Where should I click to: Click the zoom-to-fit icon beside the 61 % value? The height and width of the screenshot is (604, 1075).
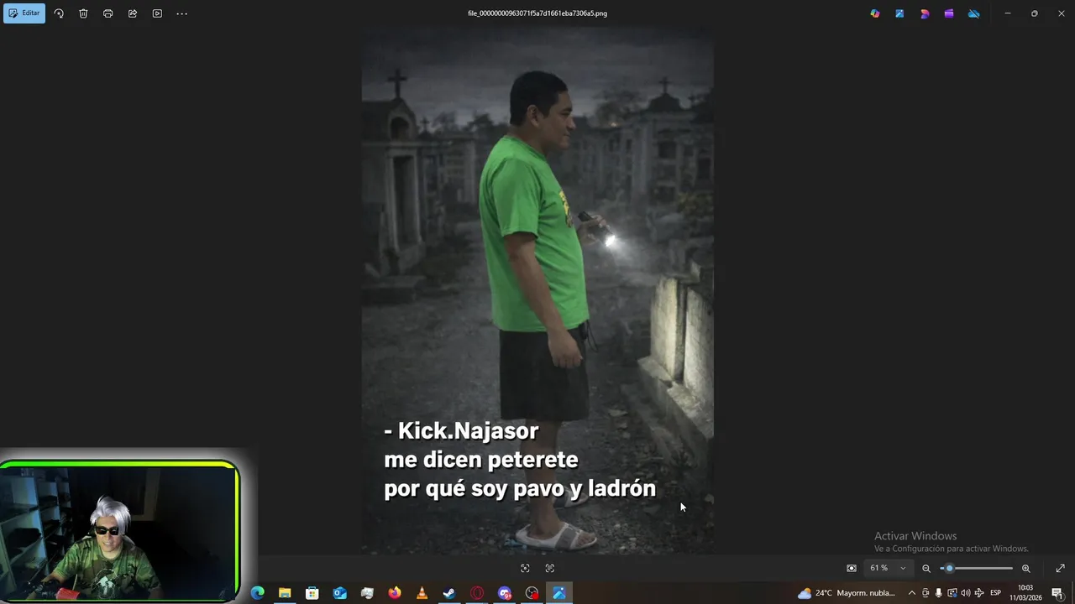pos(852,568)
